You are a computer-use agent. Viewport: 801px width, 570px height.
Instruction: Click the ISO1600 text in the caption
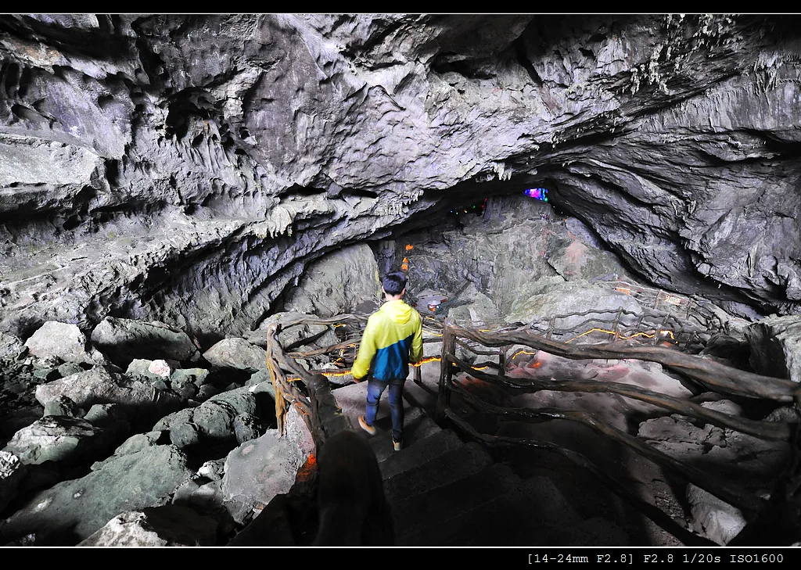(756, 559)
